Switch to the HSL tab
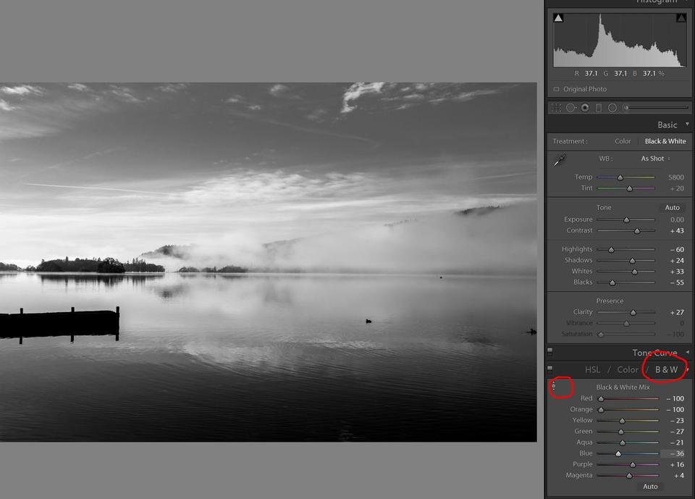This screenshot has height=499, width=695. [593, 369]
